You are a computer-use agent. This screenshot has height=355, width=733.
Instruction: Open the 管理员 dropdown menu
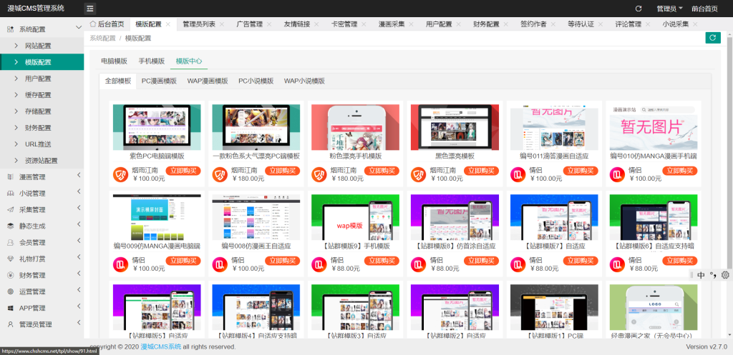(x=669, y=9)
